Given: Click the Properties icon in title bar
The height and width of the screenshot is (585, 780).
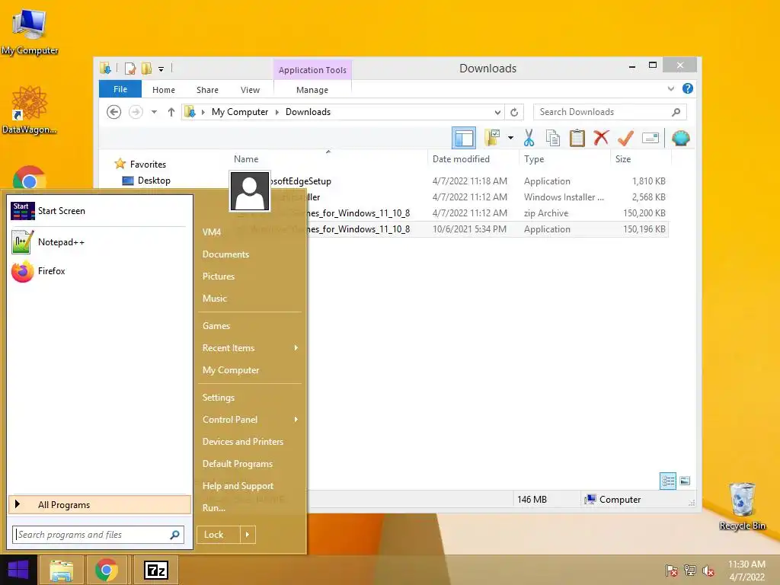Looking at the screenshot, I should pos(129,69).
